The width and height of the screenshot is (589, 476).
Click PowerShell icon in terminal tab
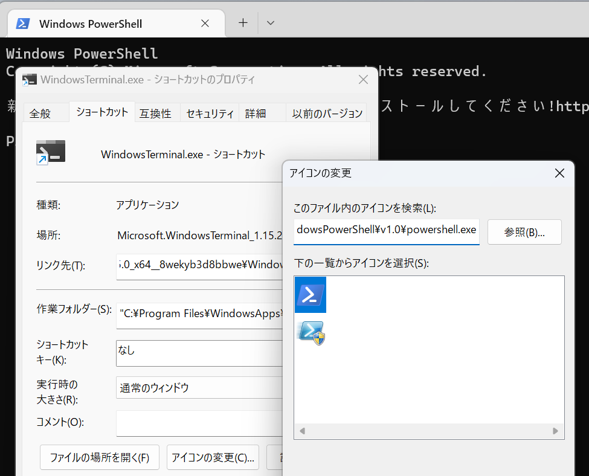23,24
